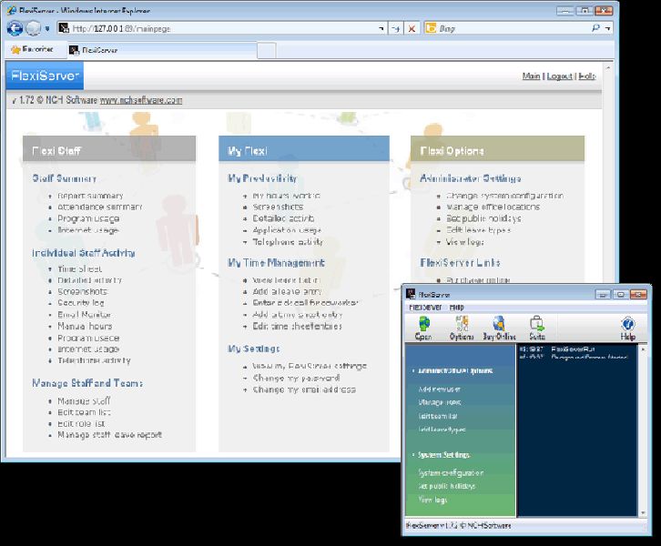This screenshot has width=661, height=546.
Task: Click the red stop loading icon
Action: [412, 28]
